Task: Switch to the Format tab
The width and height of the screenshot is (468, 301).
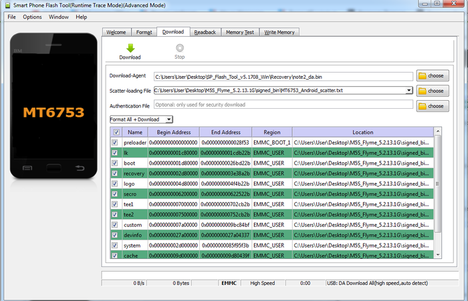Action: click(x=144, y=32)
